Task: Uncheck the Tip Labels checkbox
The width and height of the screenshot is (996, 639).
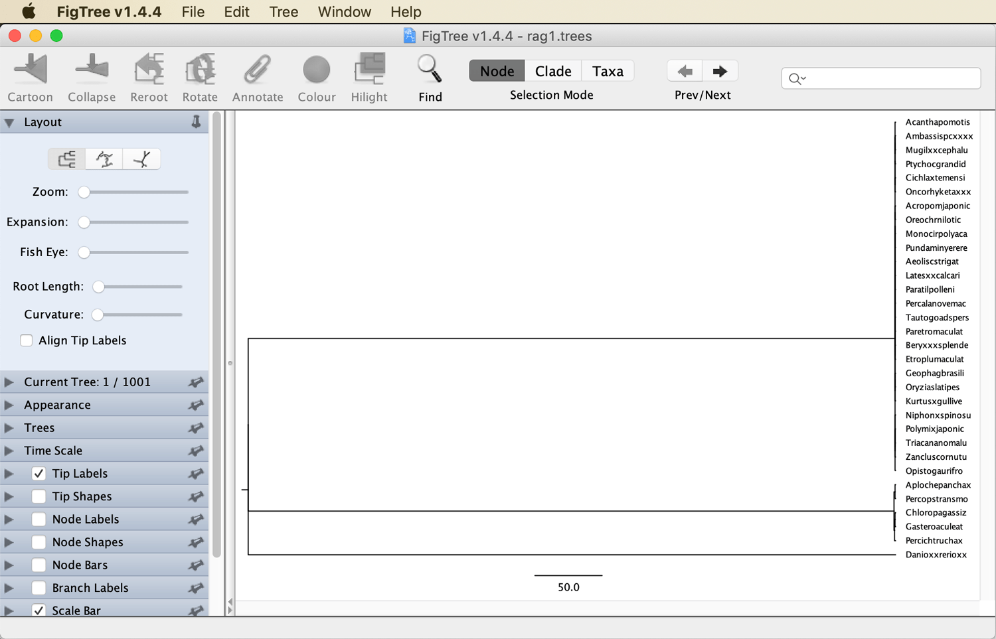Action: 39,474
